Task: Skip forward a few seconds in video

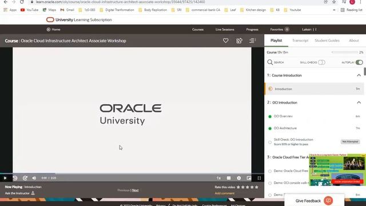Action: [x=25, y=178]
